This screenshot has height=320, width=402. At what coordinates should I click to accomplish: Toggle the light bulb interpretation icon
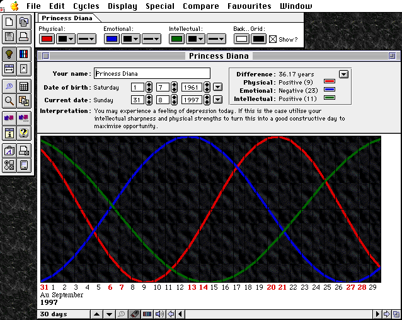9,54
